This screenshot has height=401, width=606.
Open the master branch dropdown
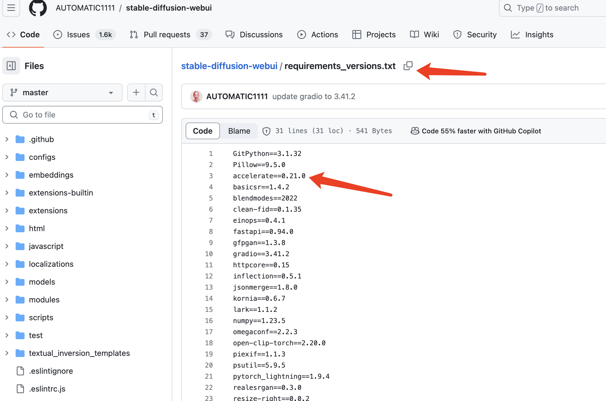(62, 92)
